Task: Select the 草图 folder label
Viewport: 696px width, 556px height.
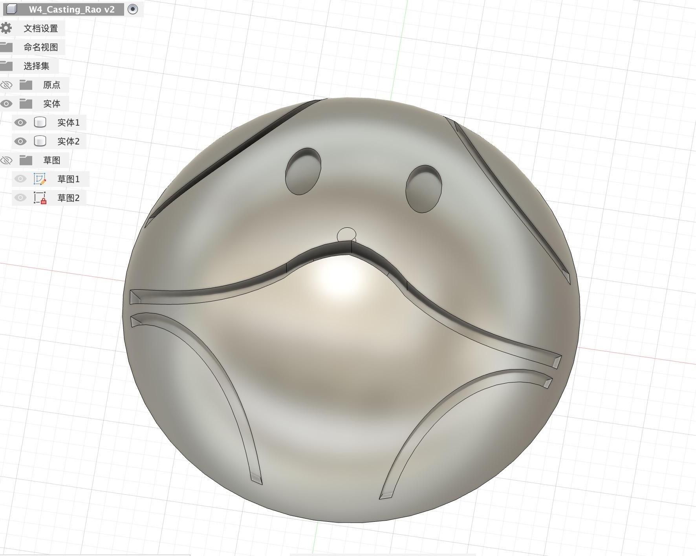Action: tap(52, 160)
